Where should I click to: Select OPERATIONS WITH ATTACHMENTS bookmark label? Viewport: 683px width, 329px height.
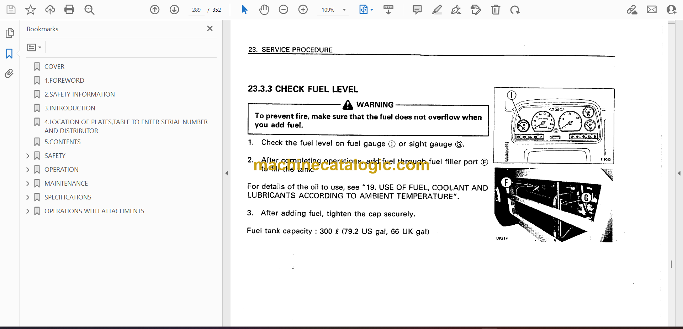[x=94, y=211]
